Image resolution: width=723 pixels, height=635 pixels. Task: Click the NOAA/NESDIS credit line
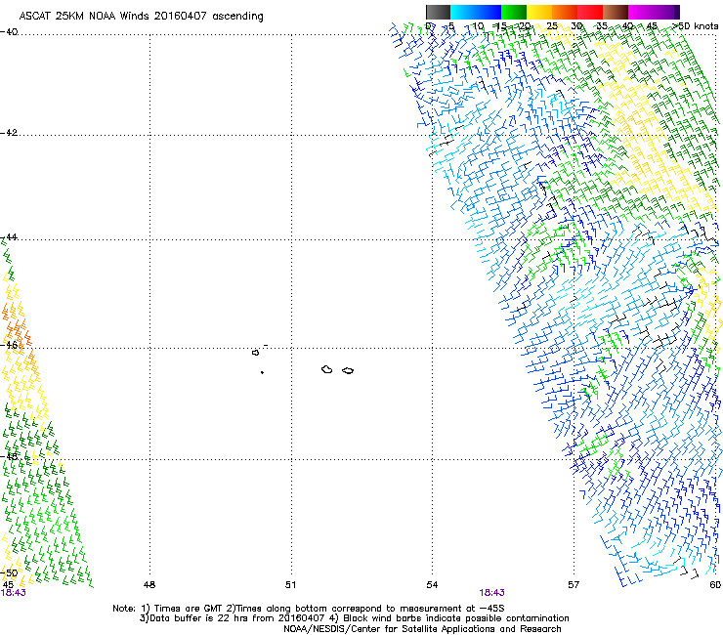pyautogui.click(x=422, y=629)
